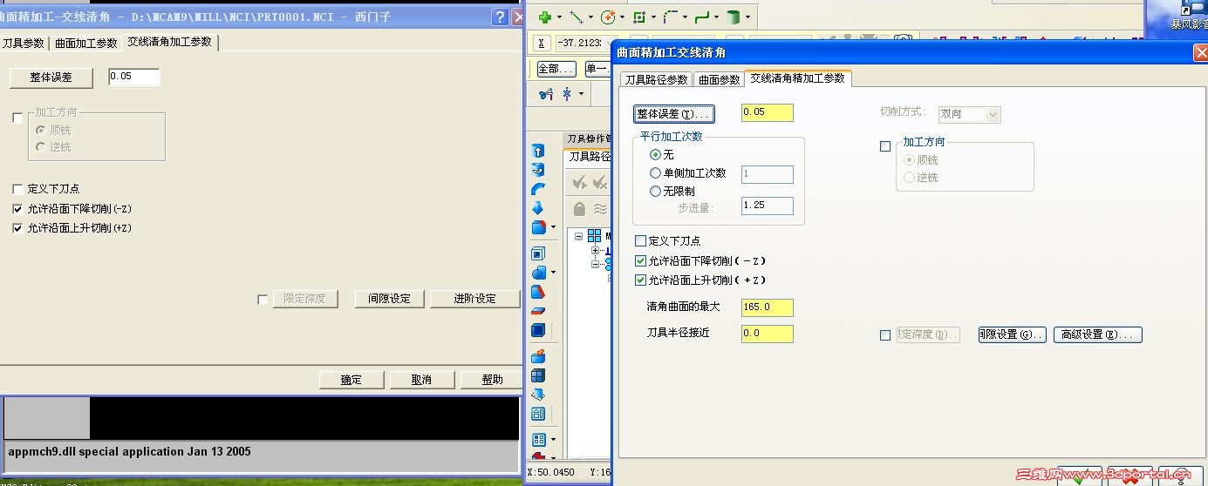
Task: Click the blue down-arrow loft icon
Action: (538, 208)
